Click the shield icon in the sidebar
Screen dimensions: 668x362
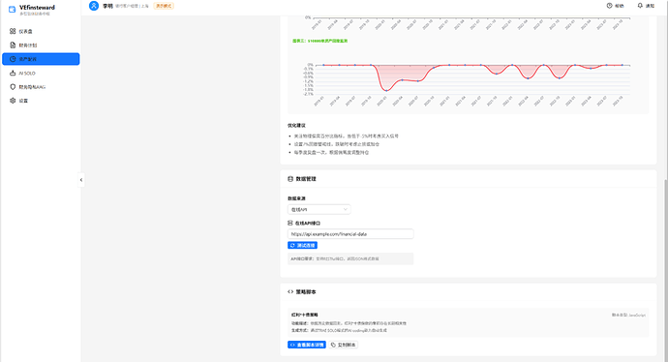(x=13, y=87)
